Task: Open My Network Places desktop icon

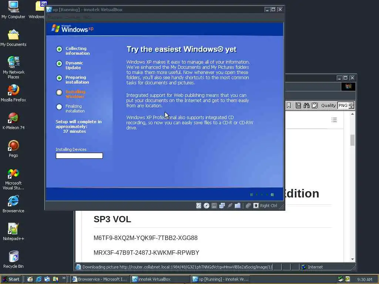Action: point(14,68)
